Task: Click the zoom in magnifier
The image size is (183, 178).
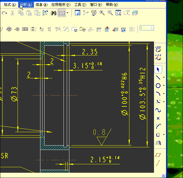Action: (102, 13)
